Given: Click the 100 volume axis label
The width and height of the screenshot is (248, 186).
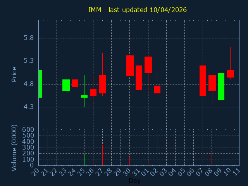Looking at the screenshot, I should [x=28, y=160].
